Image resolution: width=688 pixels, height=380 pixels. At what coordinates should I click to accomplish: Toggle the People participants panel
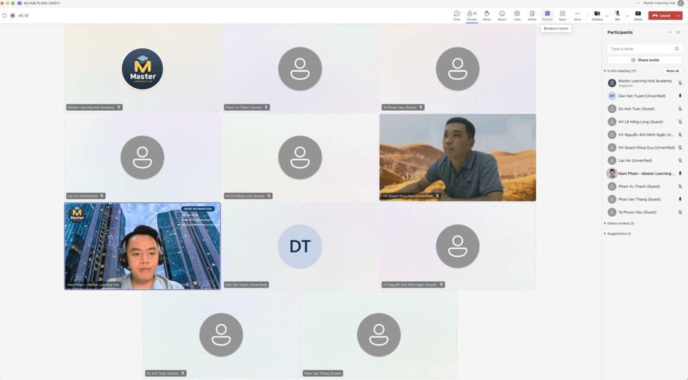coord(472,15)
